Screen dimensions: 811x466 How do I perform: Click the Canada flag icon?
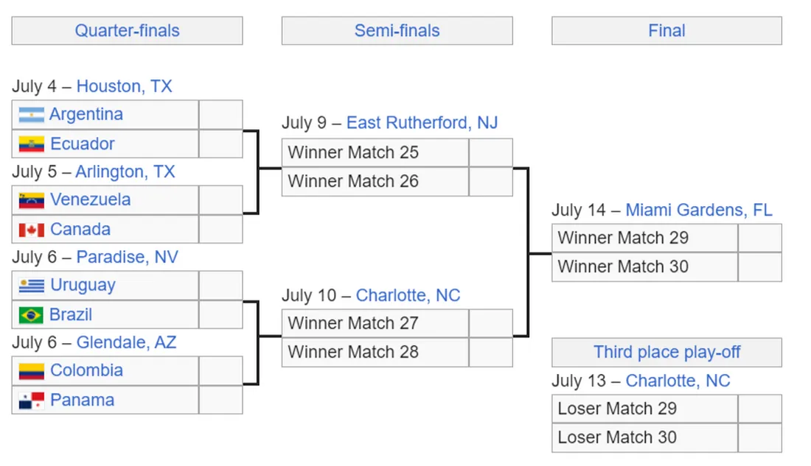click(x=31, y=230)
